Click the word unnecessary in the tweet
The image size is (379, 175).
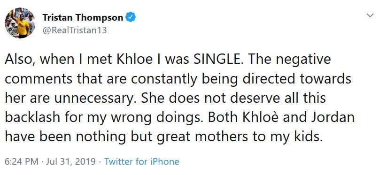(96, 99)
